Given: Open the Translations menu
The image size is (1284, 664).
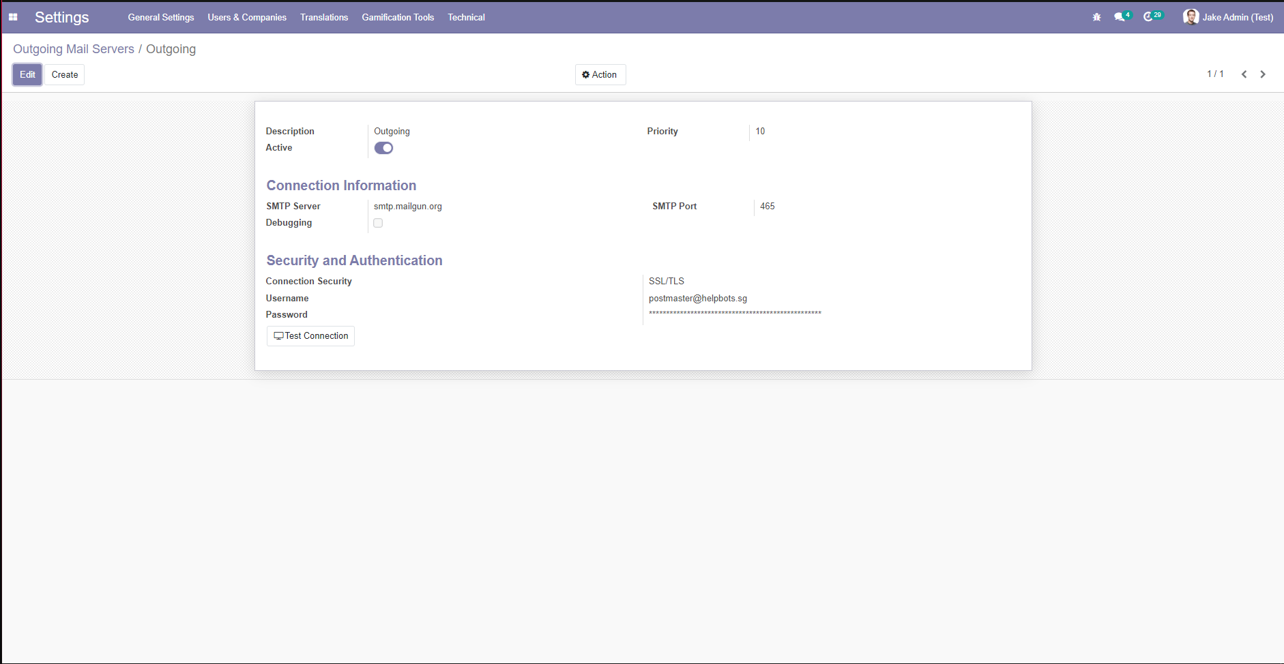Looking at the screenshot, I should pyautogui.click(x=324, y=17).
